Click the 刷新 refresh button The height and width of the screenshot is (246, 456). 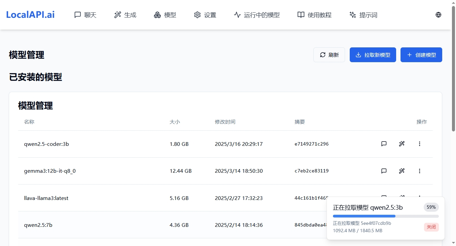coord(329,55)
